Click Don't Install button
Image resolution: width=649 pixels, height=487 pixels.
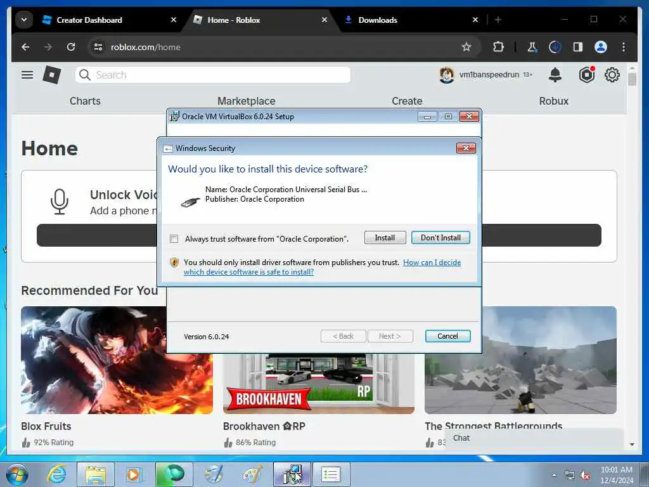pos(441,238)
